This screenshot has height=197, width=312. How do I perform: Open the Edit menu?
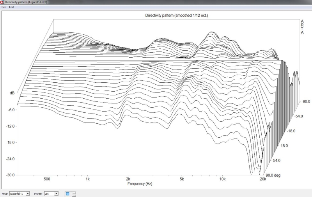11,7
